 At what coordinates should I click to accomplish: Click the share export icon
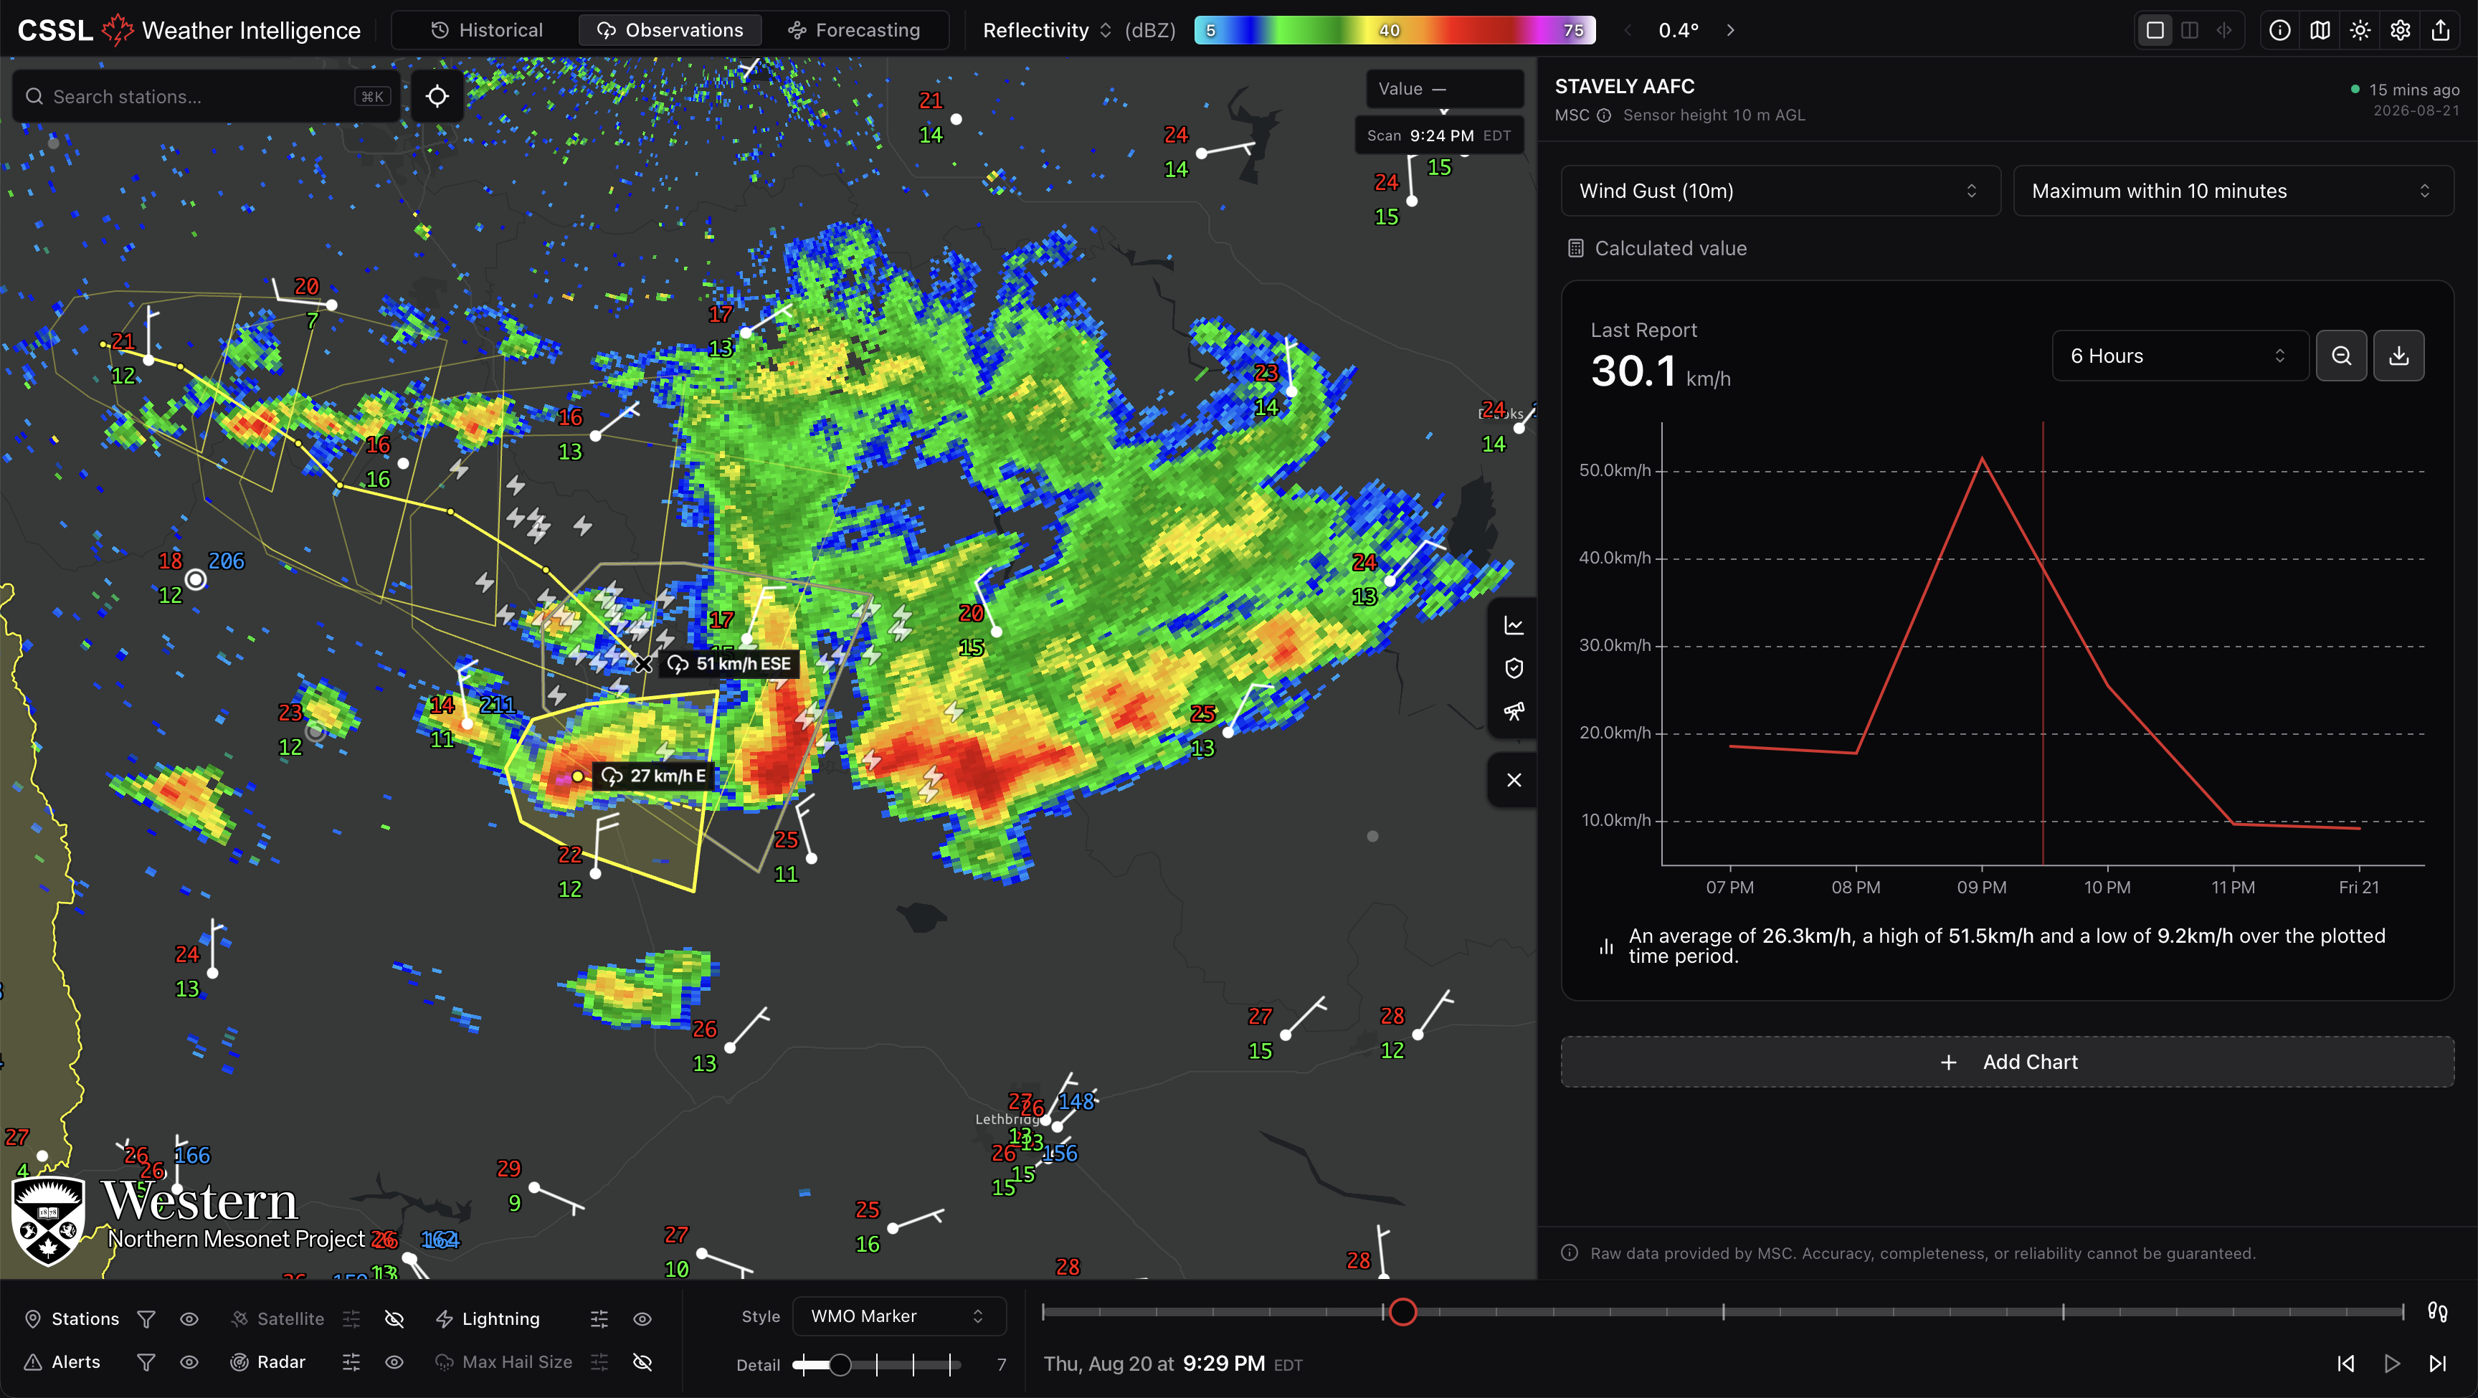pos(2441,30)
